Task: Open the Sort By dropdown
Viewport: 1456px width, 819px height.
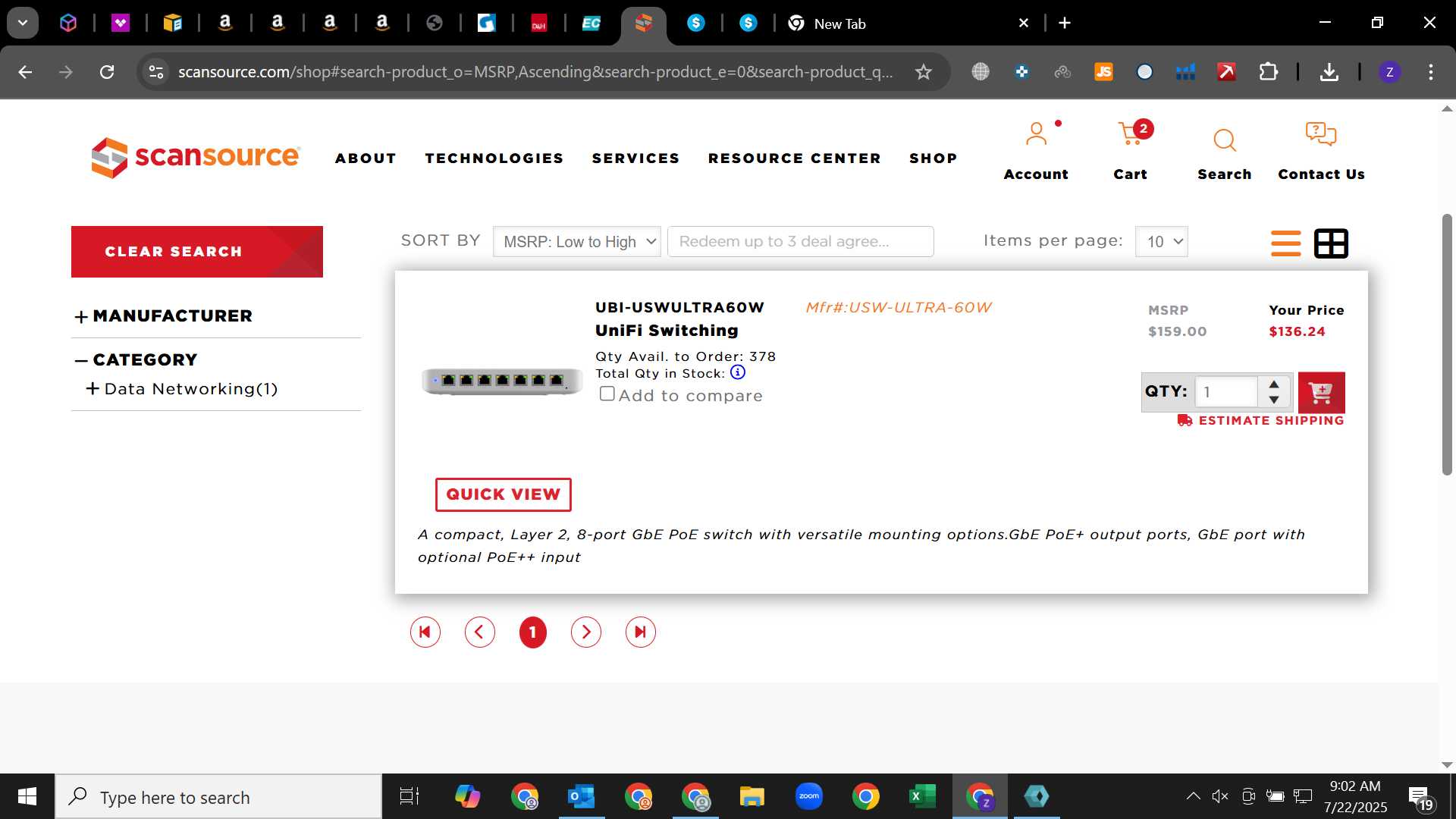Action: 577,241
